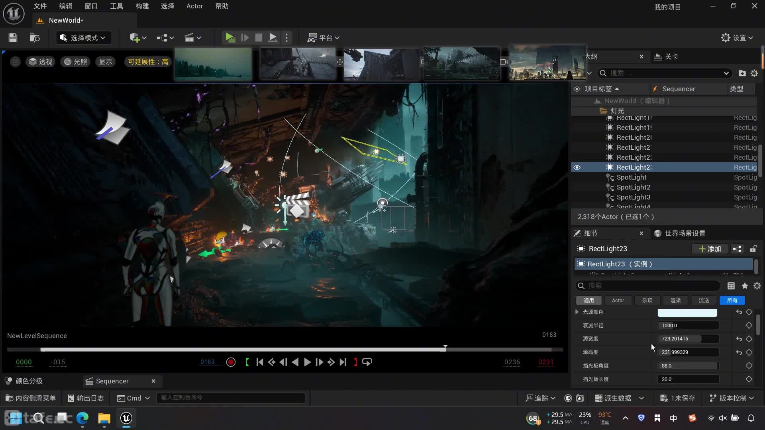Open details panel settings gear icon
Screen dimensions: 765x430
pos(757,286)
